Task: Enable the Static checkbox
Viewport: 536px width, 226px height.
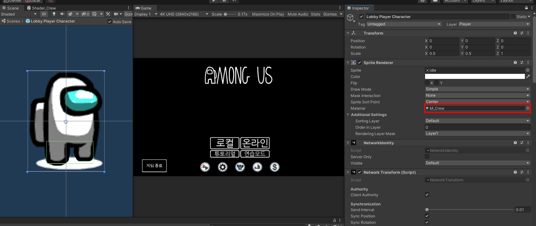Action: tap(513, 17)
